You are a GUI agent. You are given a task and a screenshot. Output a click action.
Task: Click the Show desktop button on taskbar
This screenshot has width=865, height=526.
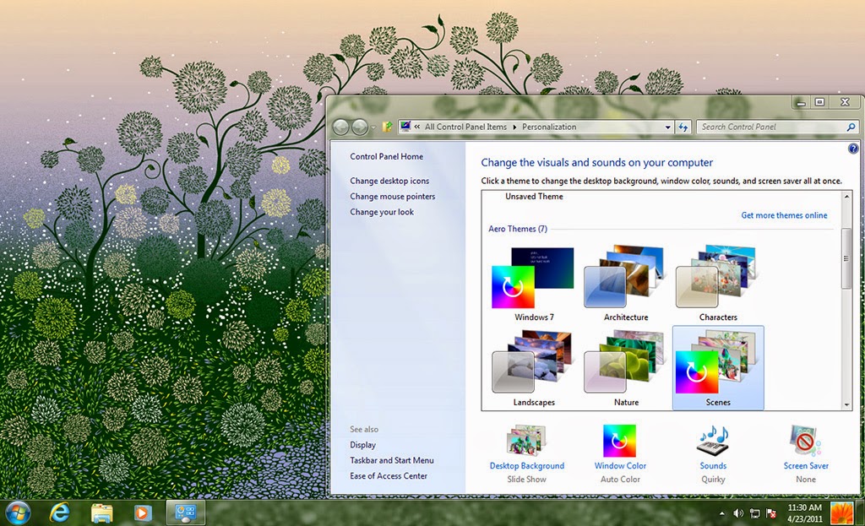point(860,512)
